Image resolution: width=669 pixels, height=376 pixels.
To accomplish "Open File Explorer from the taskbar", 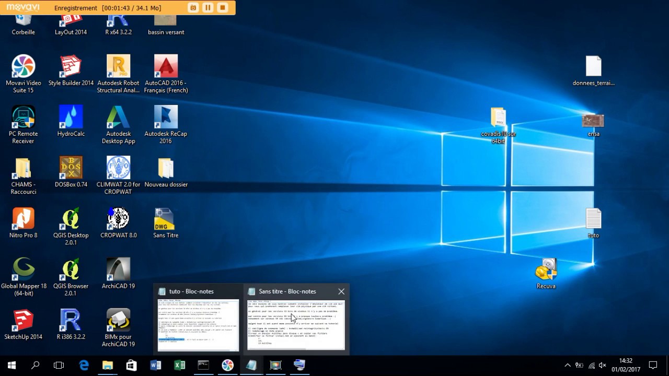I will tap(108, 366).
